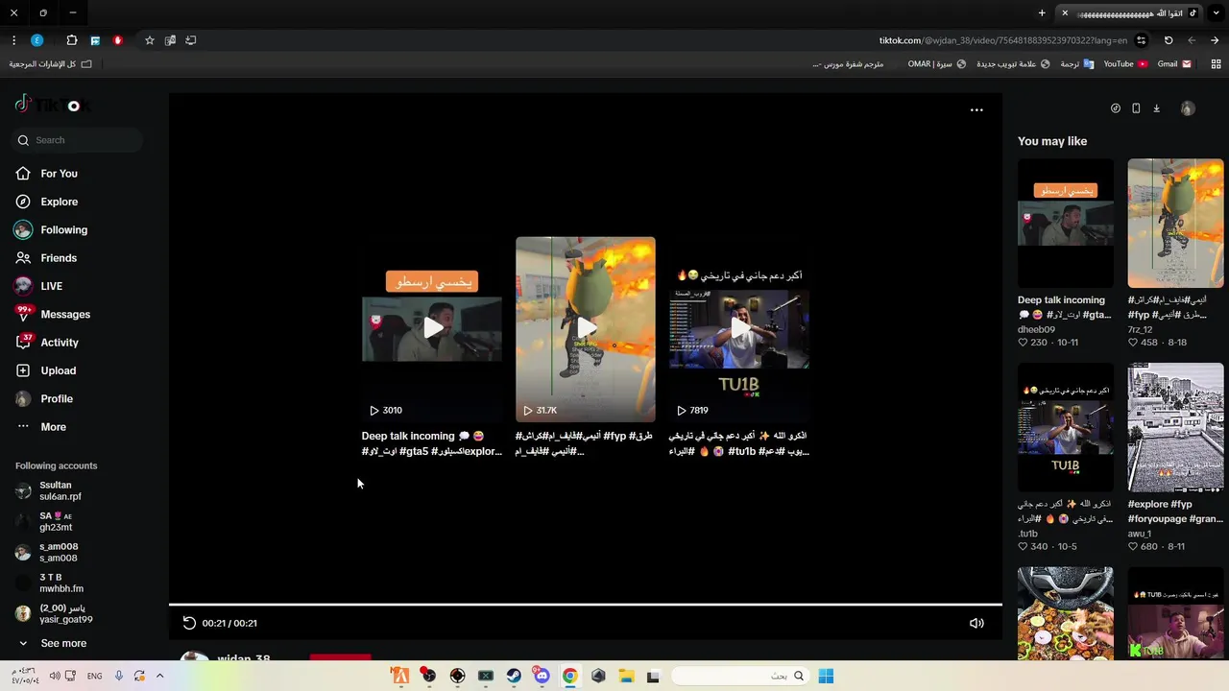Open File Explorer from the taskbar

pyautogui.click(x=626, y=676)
